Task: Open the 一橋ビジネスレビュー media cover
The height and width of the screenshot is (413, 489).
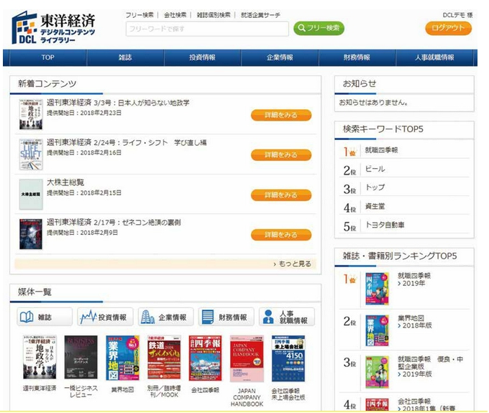Action: [81, 357]
